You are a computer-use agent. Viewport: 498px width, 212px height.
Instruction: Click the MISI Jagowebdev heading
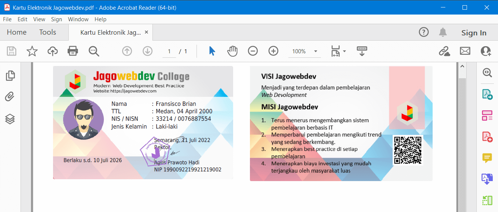pyautogui.click(x=290, y=107)
